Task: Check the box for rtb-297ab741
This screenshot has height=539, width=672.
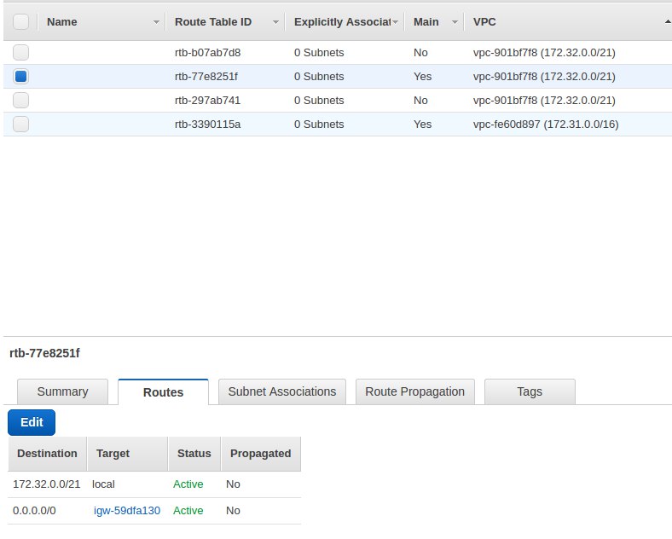Action: point(21,100)
